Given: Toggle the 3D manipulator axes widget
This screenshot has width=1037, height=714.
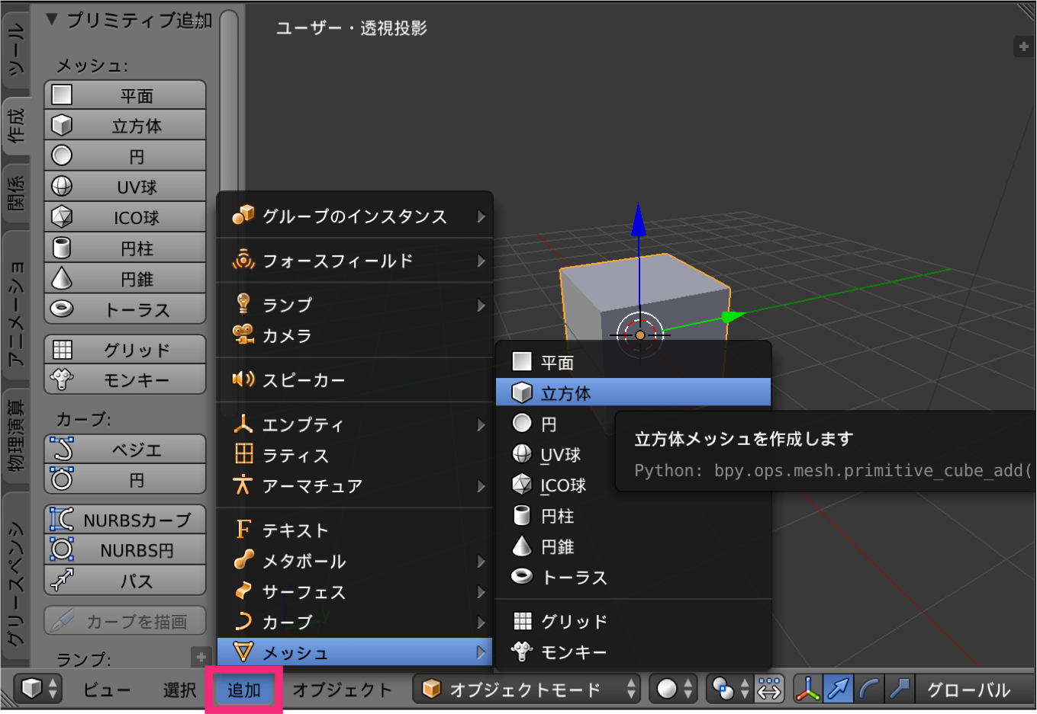Looking at the screenshot, I should [x=807, y=690].
